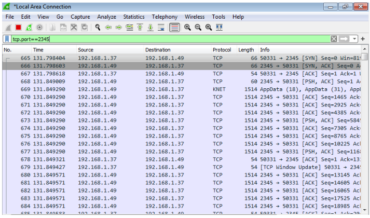Screen dimensions: 370x218
Task: Click scrollbar up arrow in packet list
Action: pos(365,49)
